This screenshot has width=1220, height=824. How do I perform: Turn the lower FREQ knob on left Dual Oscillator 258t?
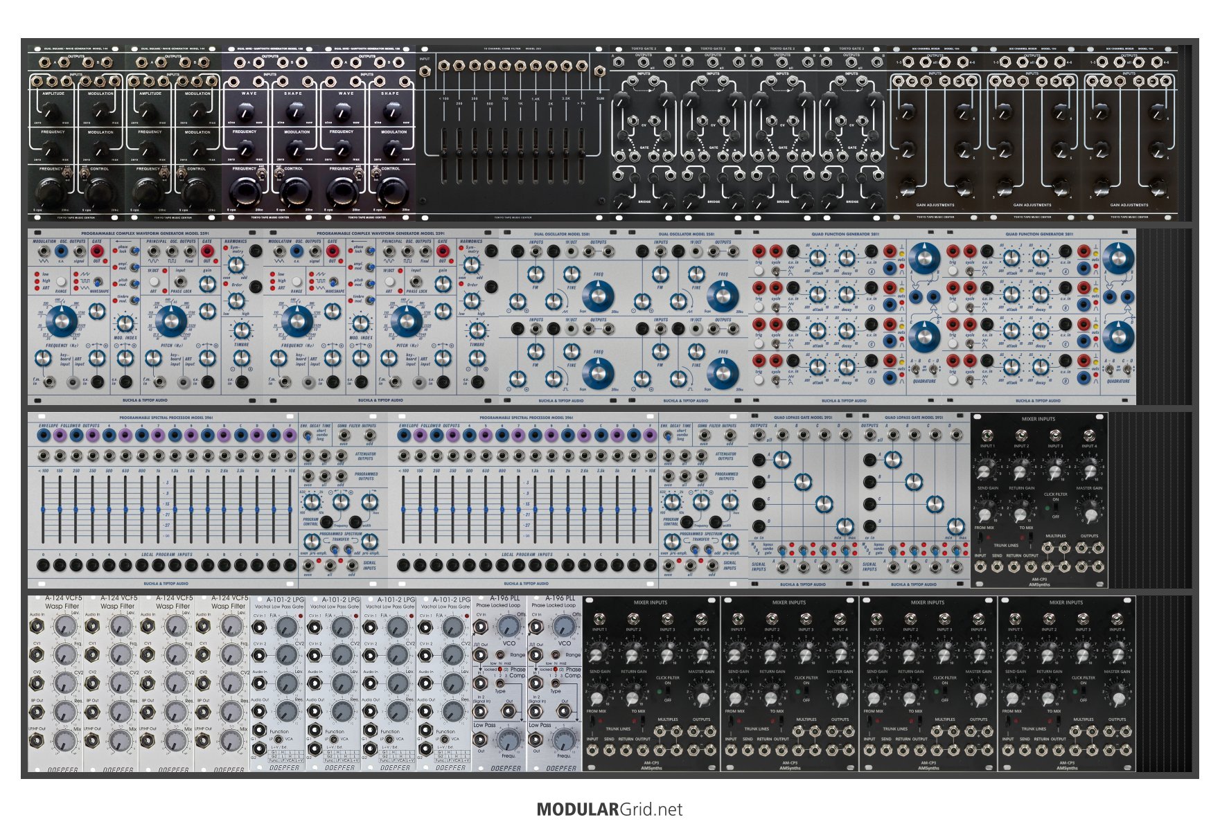coord(598,374)
